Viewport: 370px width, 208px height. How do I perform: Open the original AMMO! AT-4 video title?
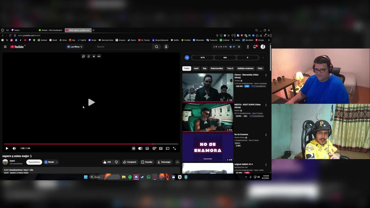[x=243, y=164]
